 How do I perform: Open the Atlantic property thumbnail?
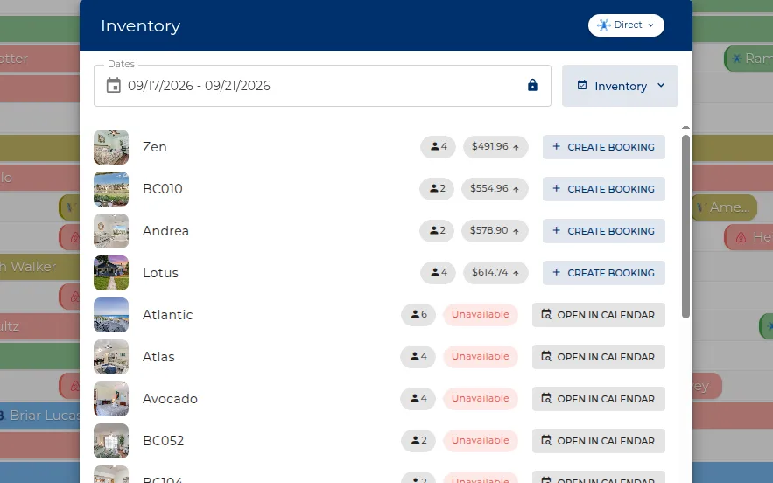tap(111, 315)
